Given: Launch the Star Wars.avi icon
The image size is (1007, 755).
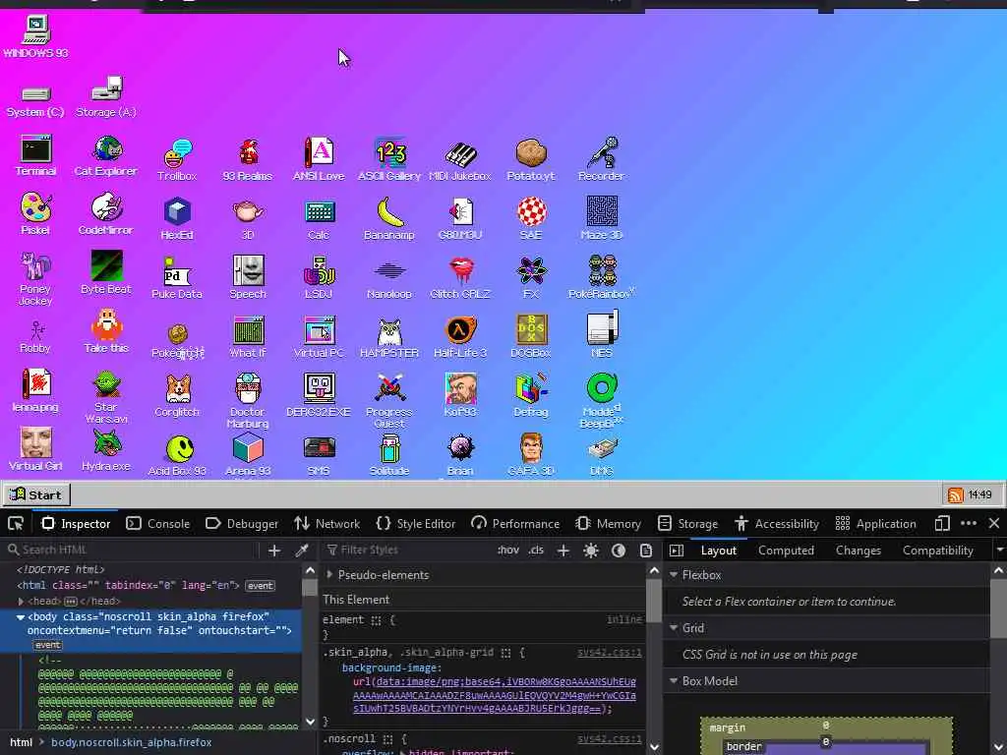Looking at the screenshot, I should click(x=106, y=398).
